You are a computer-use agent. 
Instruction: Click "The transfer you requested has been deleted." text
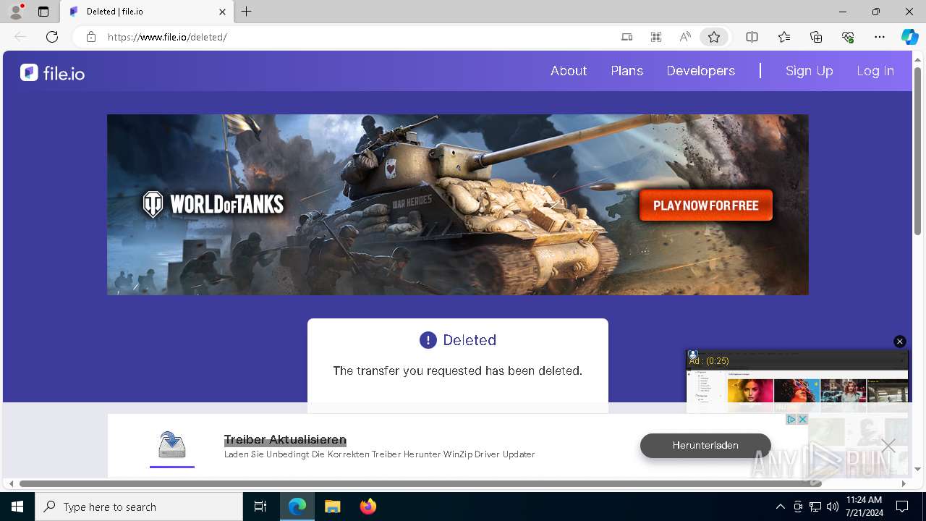[457, 370]
